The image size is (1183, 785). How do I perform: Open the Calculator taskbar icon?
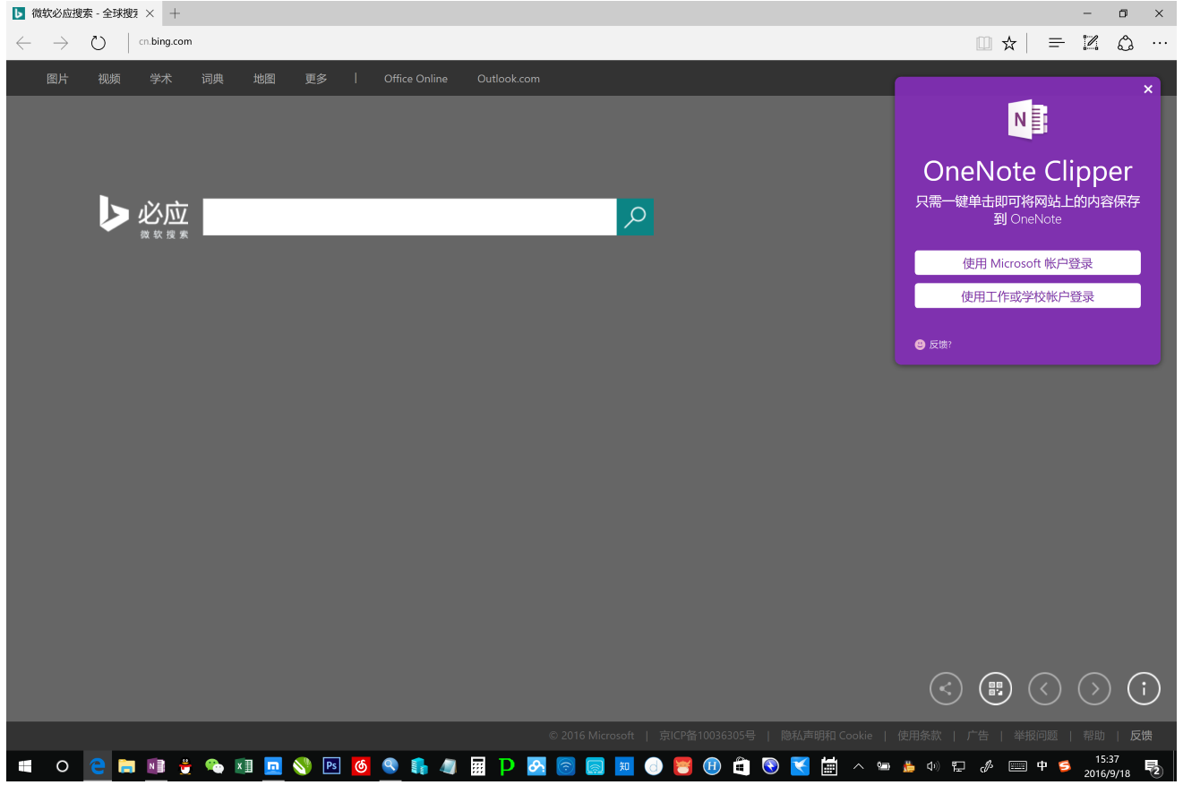click(478, 766)
